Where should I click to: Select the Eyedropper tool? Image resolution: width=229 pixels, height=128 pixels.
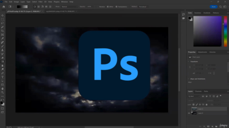(x=3, y=38)
